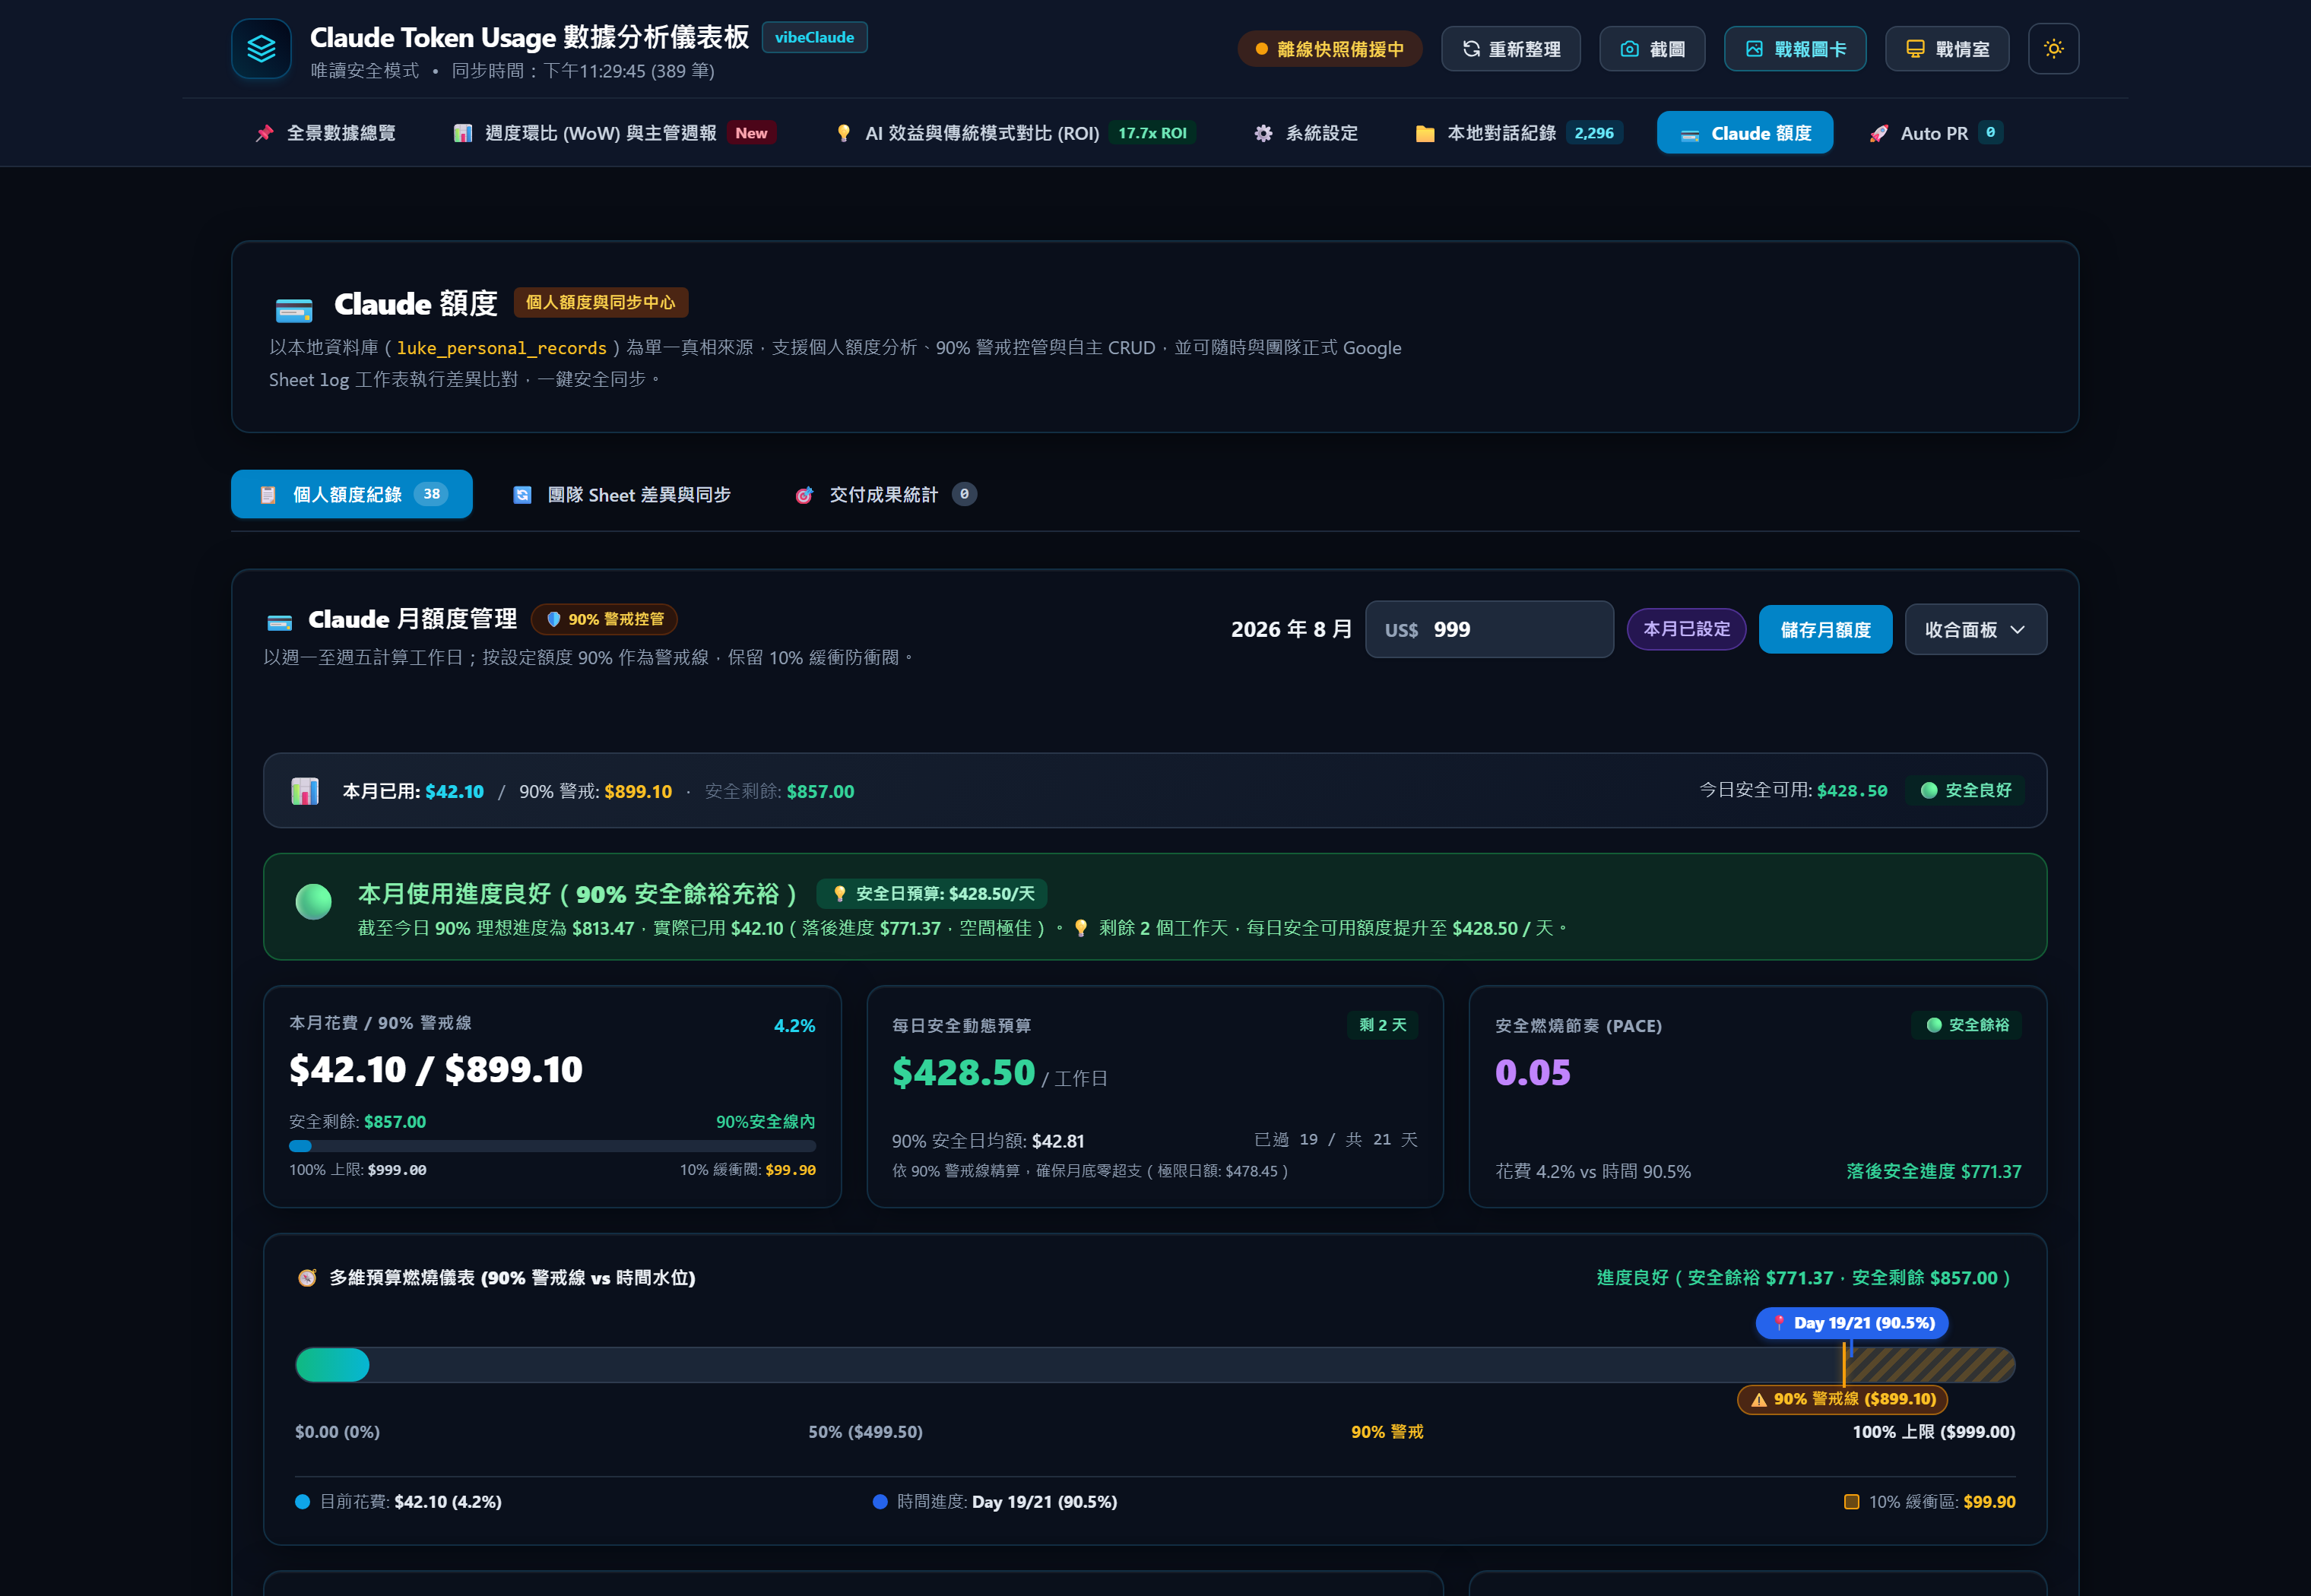Click the target icon beside 交付成果統計
2311x1596 pixels.
(x=804, y=495)
